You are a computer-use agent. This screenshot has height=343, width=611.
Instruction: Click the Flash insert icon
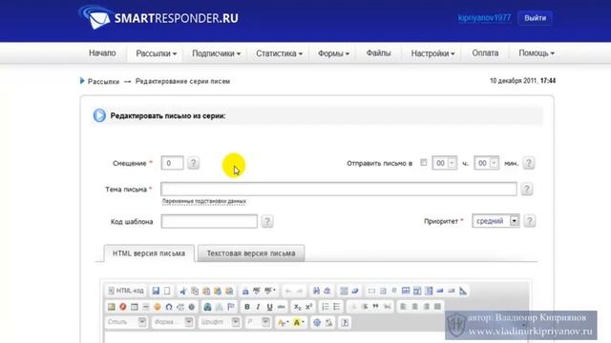(x=123, y=307)
